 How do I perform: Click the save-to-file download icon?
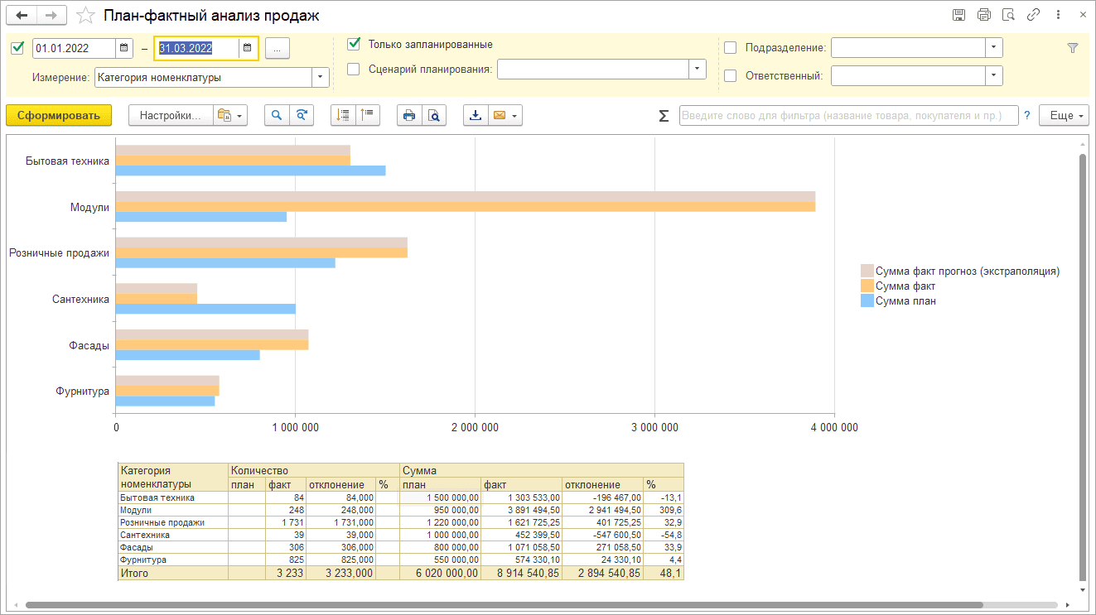(x=476, y=116)
